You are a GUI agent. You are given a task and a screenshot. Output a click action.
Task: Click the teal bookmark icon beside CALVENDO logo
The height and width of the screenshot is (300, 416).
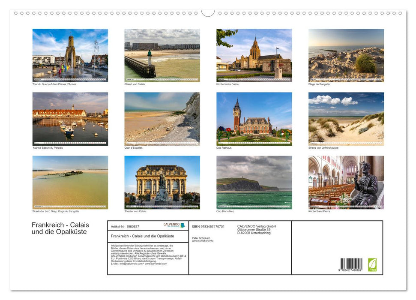pos(183,225)
